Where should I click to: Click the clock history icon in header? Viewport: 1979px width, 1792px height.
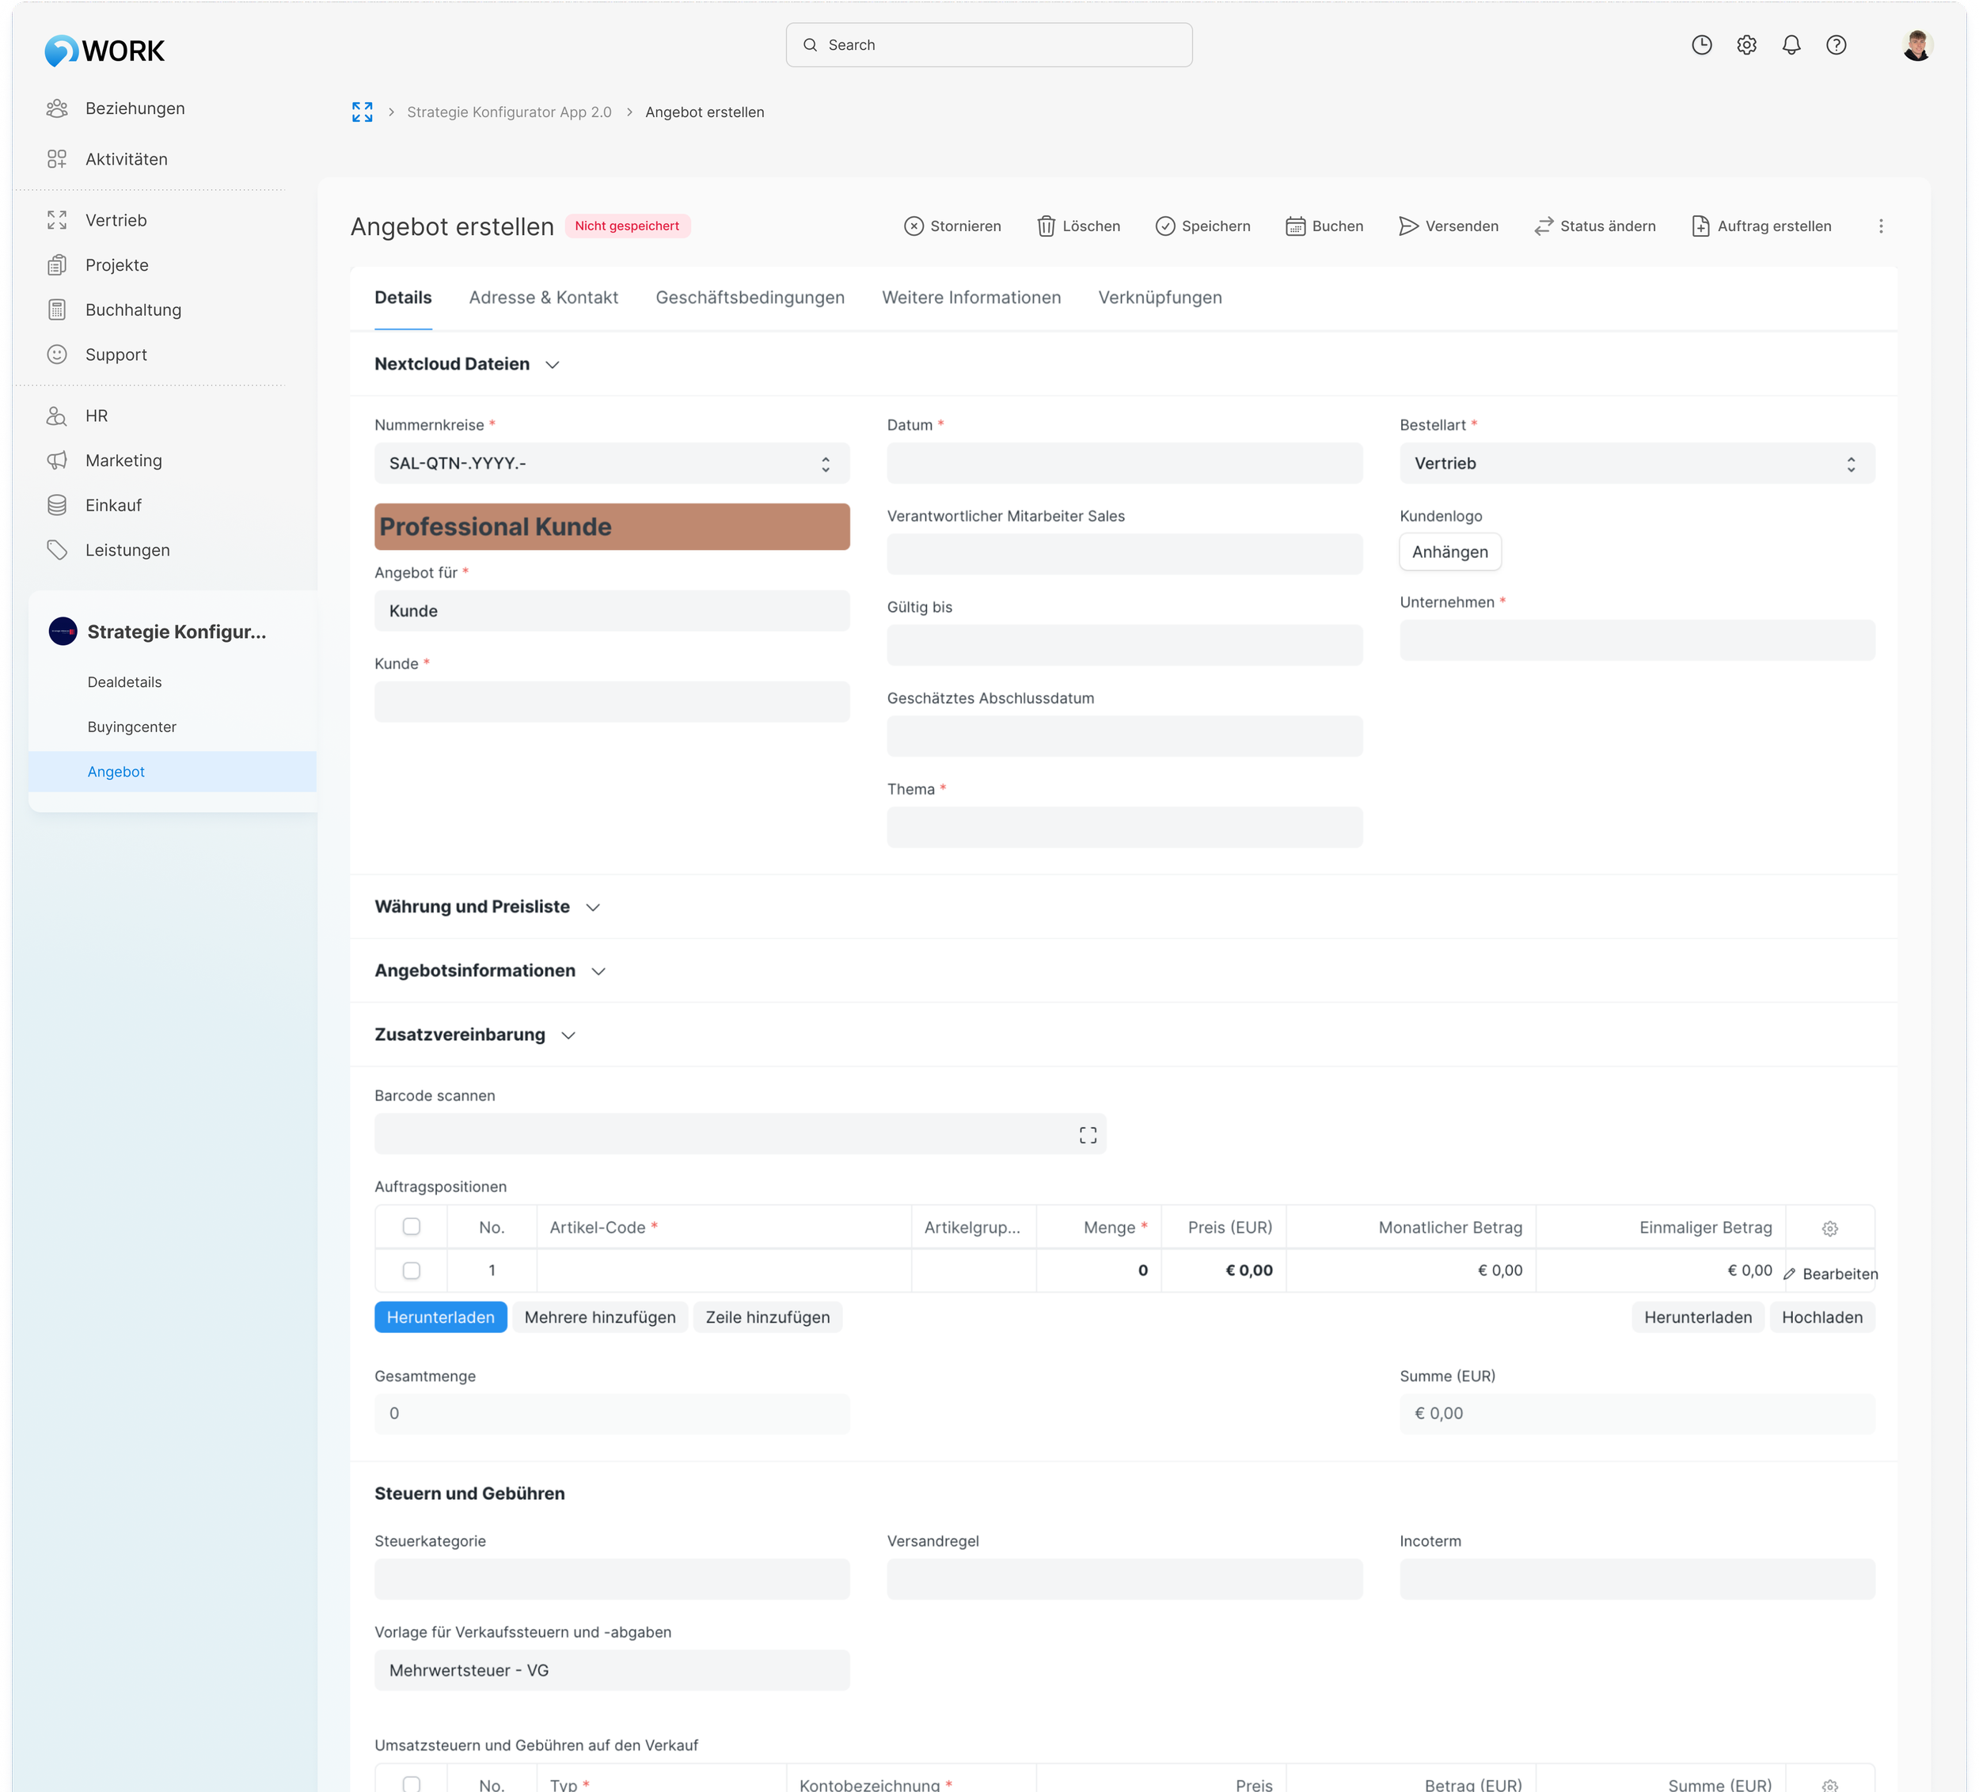point(1701,45)
